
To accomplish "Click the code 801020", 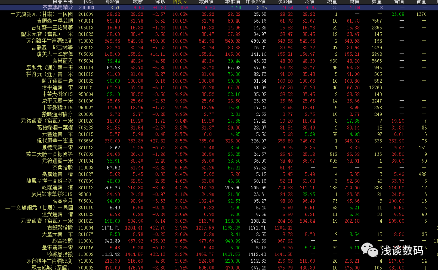I will click(86, 121).
